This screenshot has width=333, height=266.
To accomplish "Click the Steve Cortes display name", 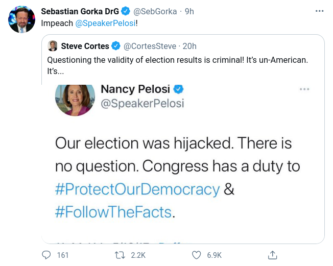I will click(x=85, y=46).
